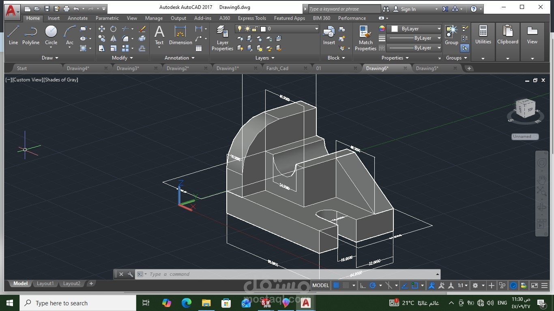
Task: Toggle group selection on/off button
Action: tap(465, 48)
